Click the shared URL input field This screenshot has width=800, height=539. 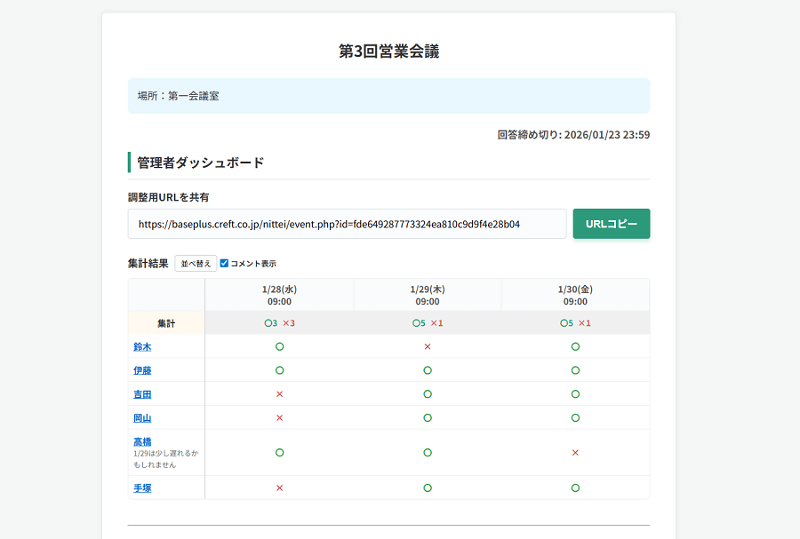(x=347, y=225)
